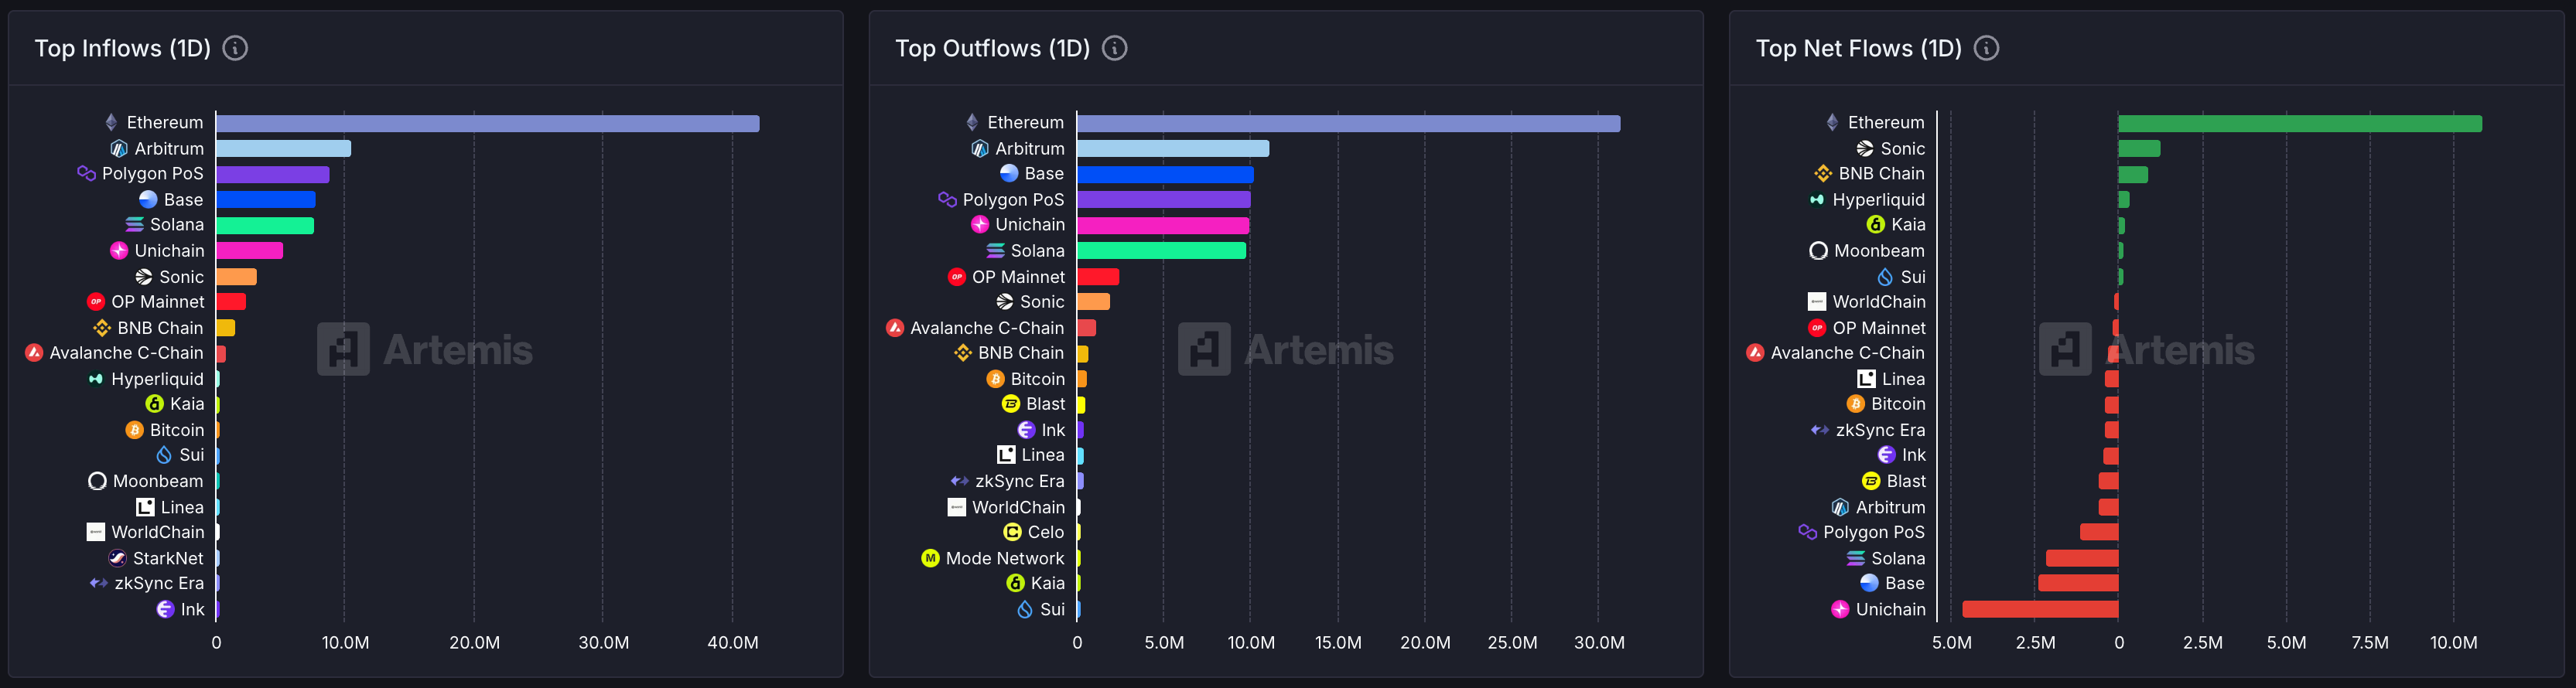The height and width of the screenshot is (688, 2576).
Task: Click the WorldChain label in Top Outflows
Action: (1018, 507)
